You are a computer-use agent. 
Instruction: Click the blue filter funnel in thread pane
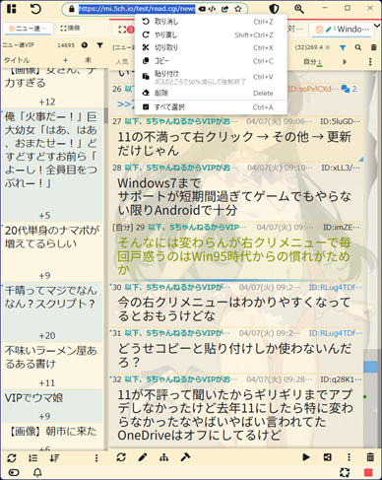click(x=343, y=47)
